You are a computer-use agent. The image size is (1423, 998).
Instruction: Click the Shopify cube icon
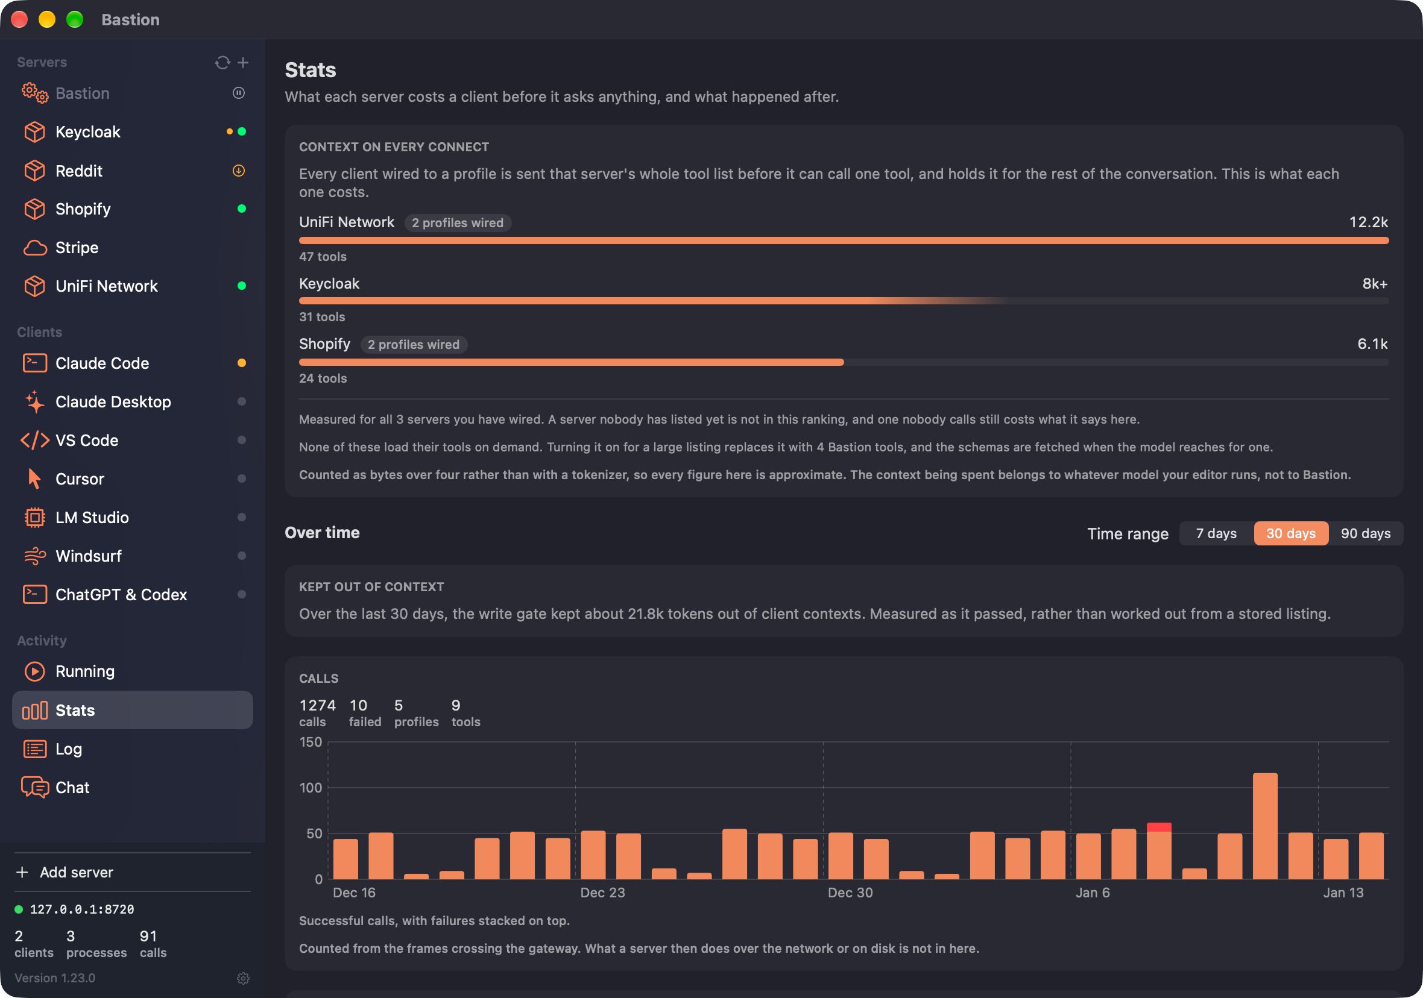[35, 209]
